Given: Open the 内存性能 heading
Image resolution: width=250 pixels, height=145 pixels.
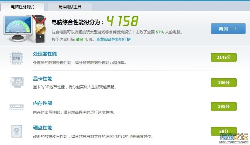Looking at the screenshot, I should coord(43,103).
